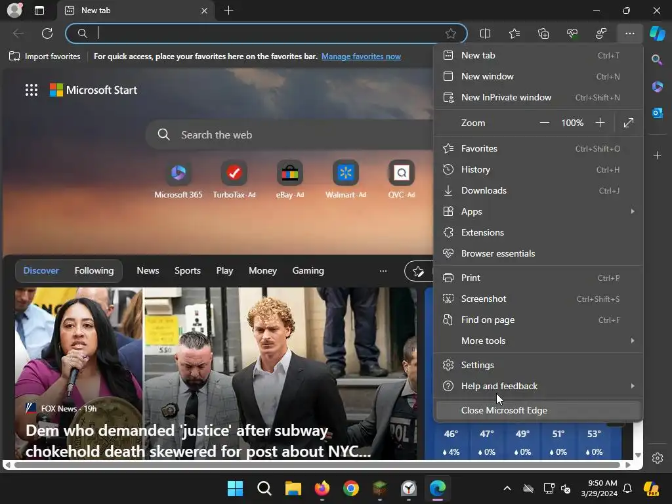Open Browser essentials heart icon in toolbar
Screen dimensions: 672x504
tap(572, 33)
